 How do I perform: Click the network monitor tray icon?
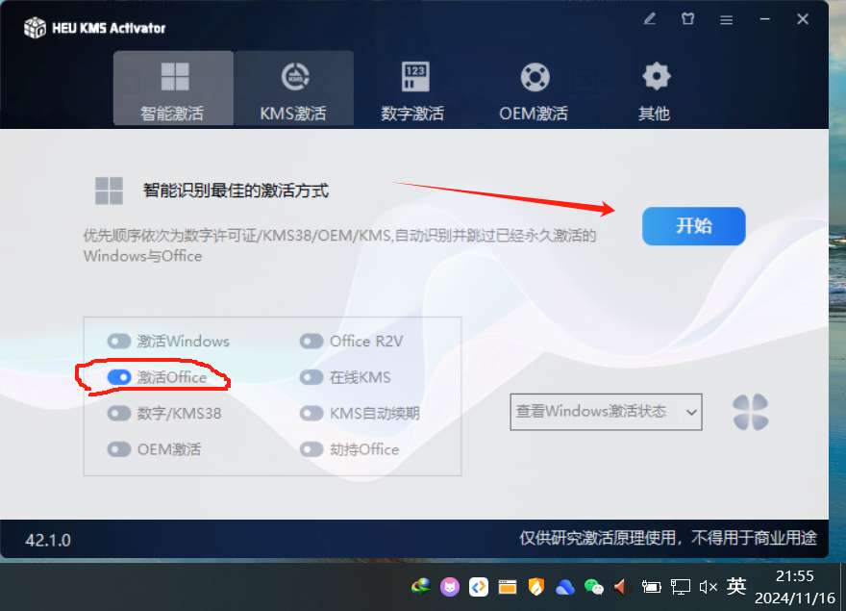681,587
